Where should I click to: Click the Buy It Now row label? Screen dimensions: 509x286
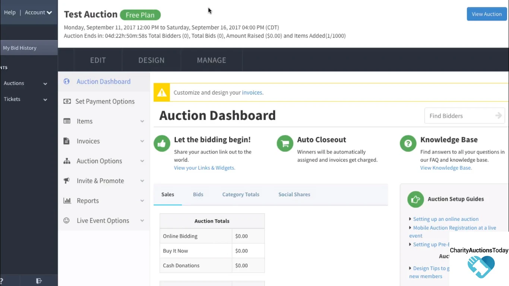coord(176,251)
